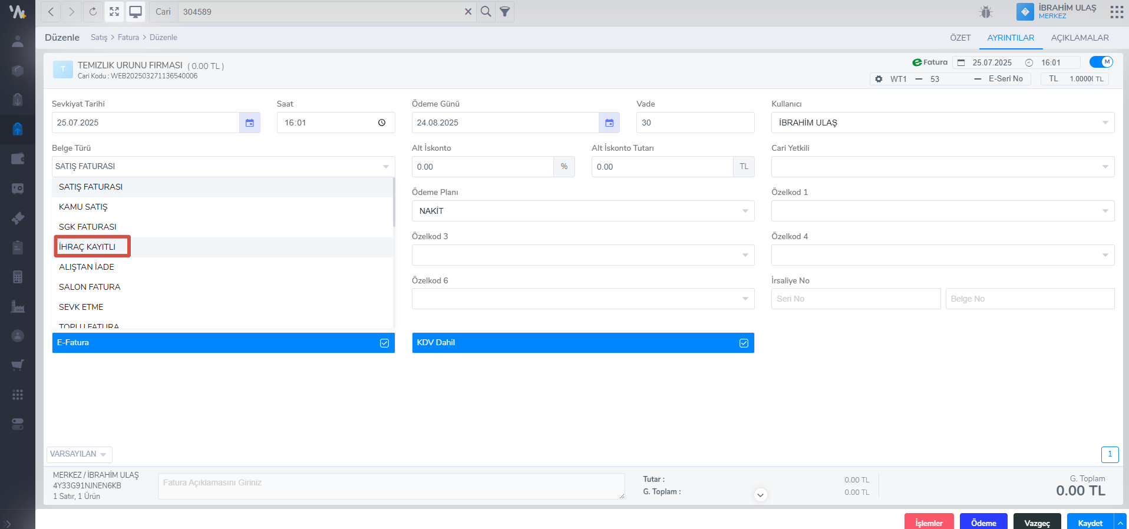Click the fullscreen expand icon
The height and width of the screenshot is (529, 1129).
(x=114, y=12)
